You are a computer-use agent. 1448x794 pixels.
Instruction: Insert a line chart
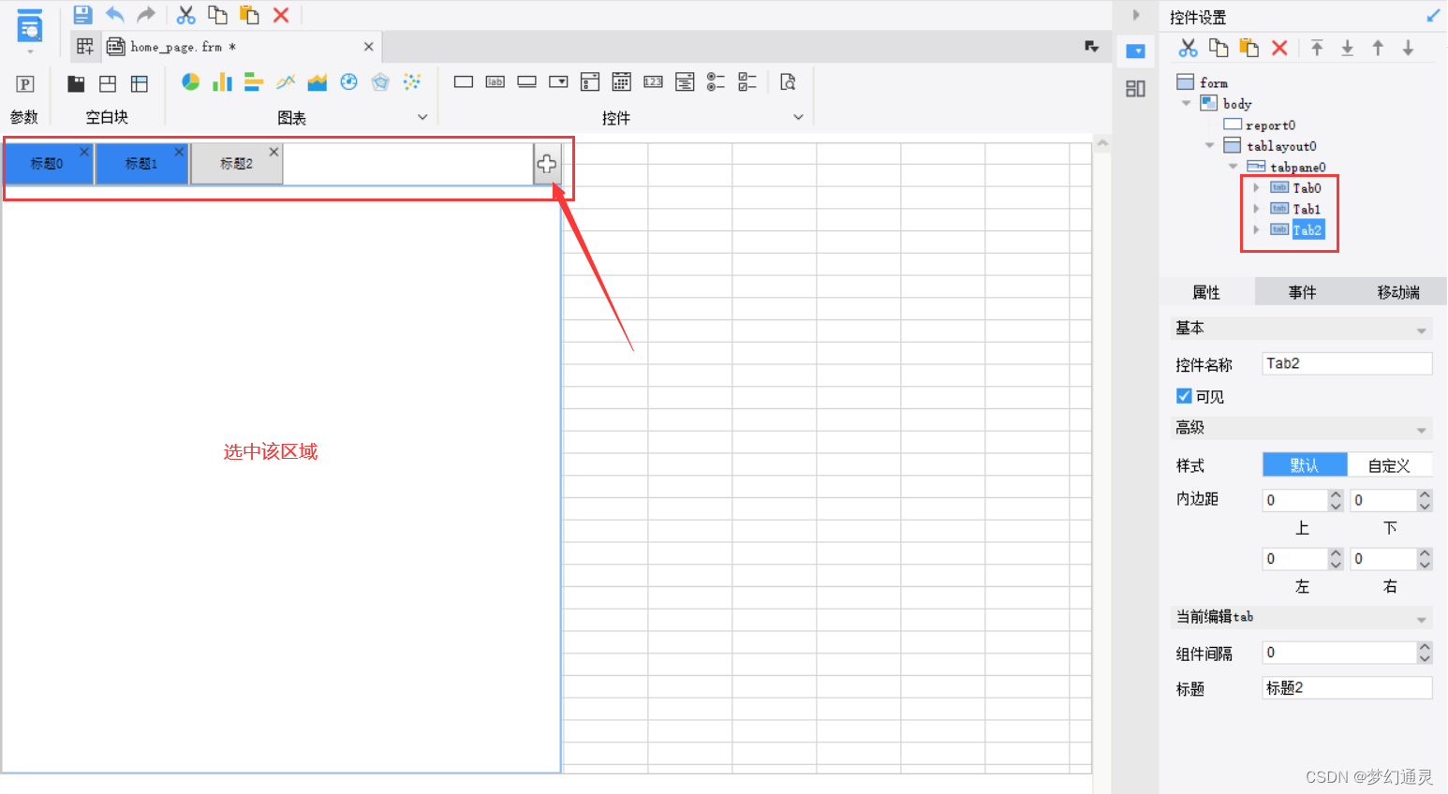(x=286, y=82)
